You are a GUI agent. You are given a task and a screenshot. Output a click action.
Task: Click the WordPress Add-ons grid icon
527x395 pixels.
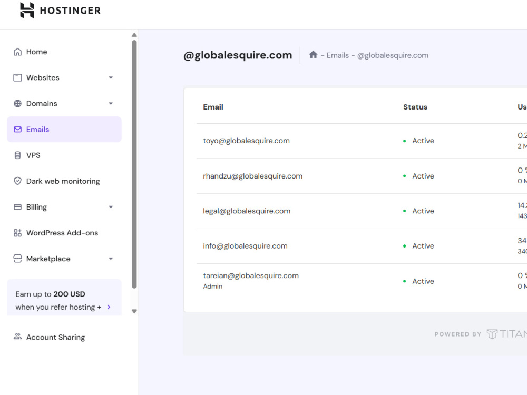click(17, 233)
